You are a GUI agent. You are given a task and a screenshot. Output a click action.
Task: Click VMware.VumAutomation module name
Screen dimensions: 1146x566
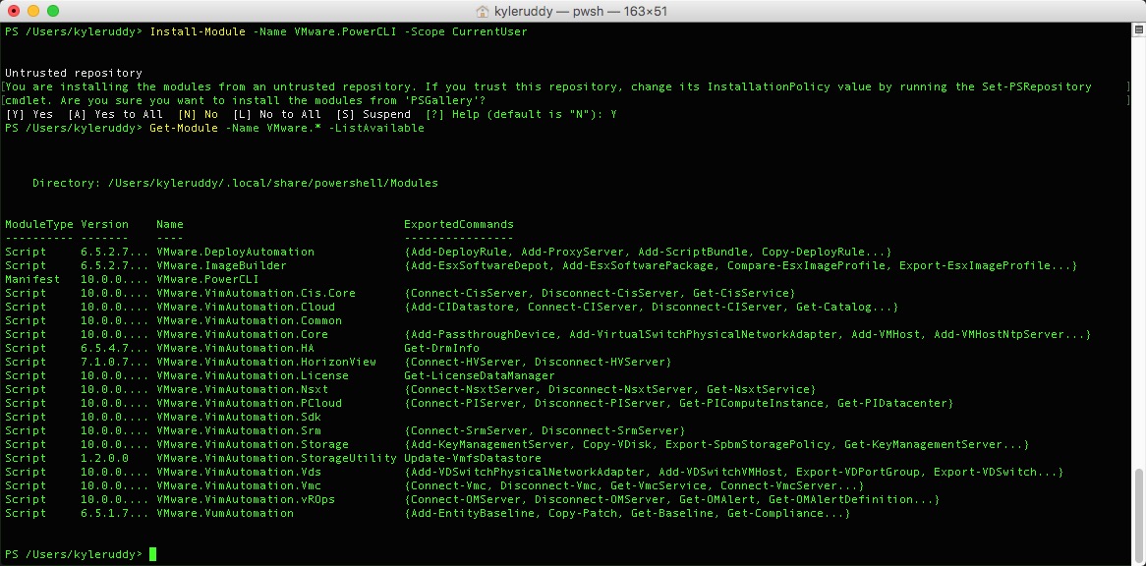pos(225,513)
